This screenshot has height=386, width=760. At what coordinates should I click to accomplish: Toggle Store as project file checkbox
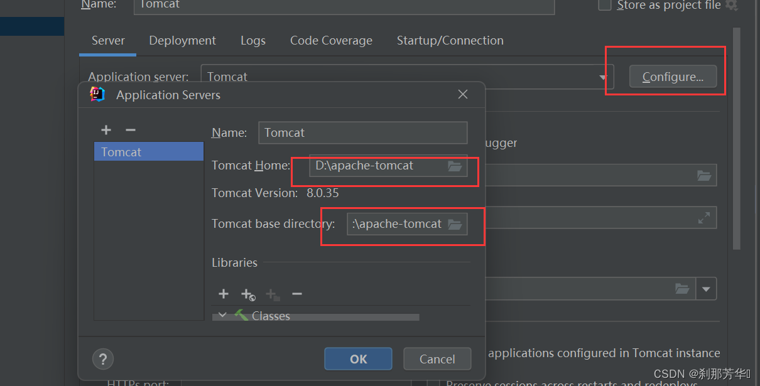click(605, 5)
